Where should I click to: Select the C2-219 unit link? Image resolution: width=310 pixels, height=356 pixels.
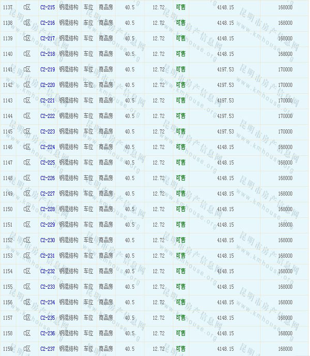tap(47, 69)
